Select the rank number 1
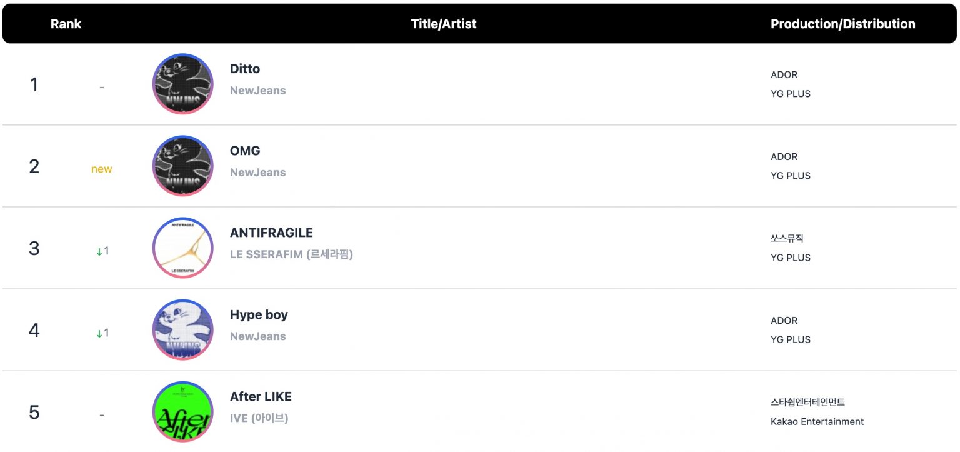 [x=34, y=84]
